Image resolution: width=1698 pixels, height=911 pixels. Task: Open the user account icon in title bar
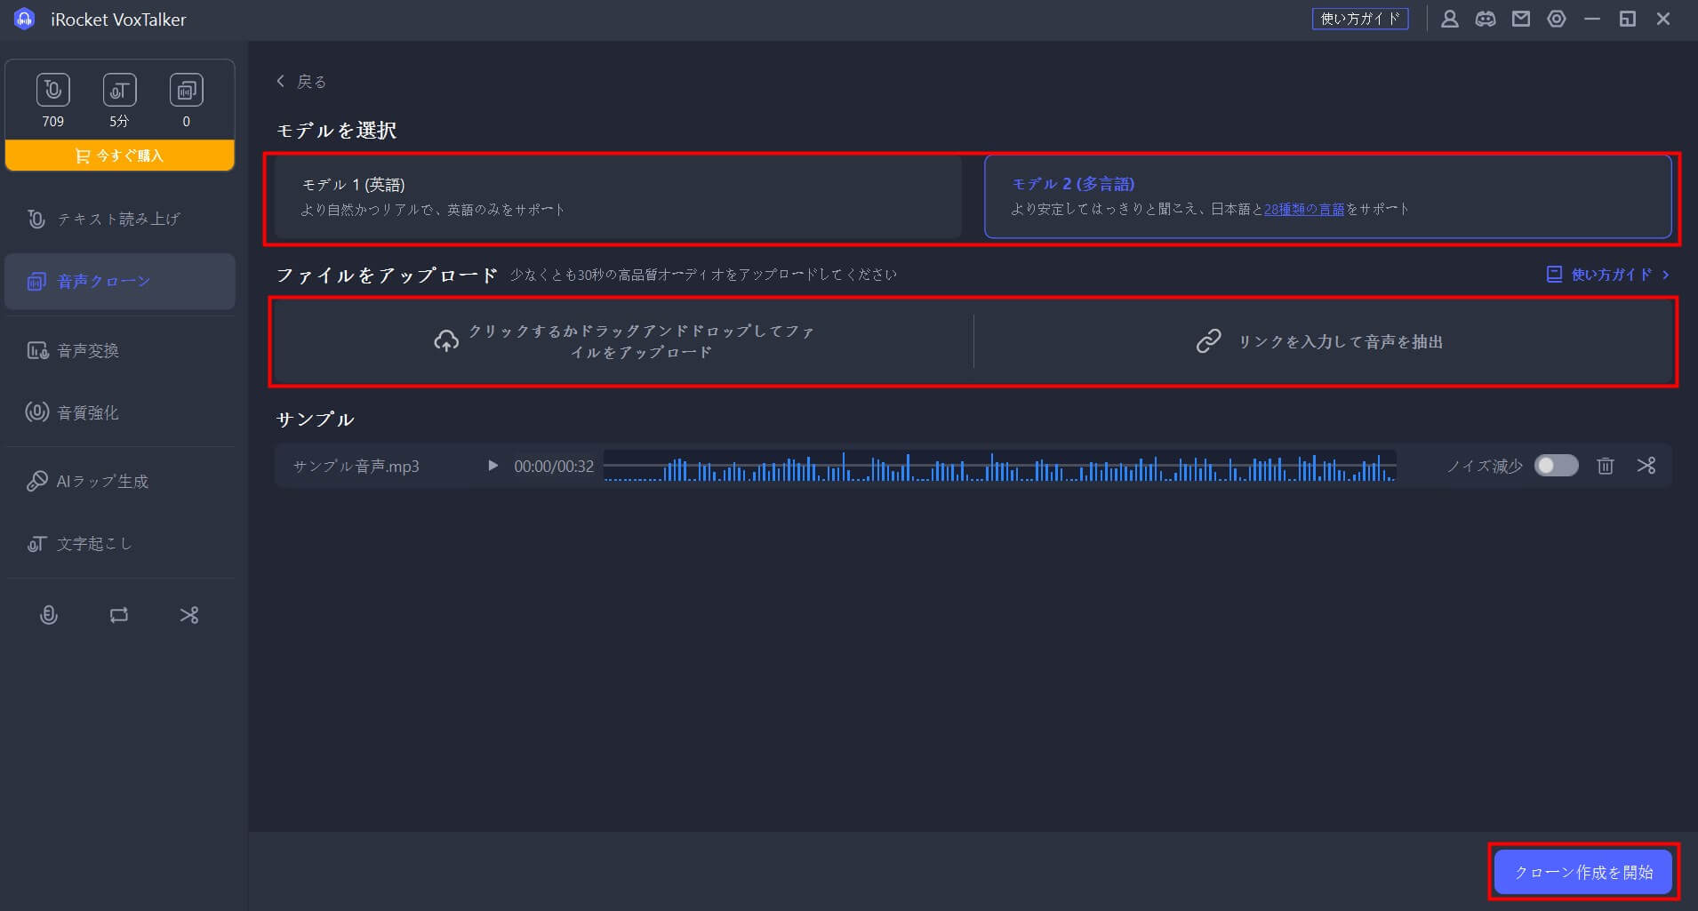click(1449, 19)
